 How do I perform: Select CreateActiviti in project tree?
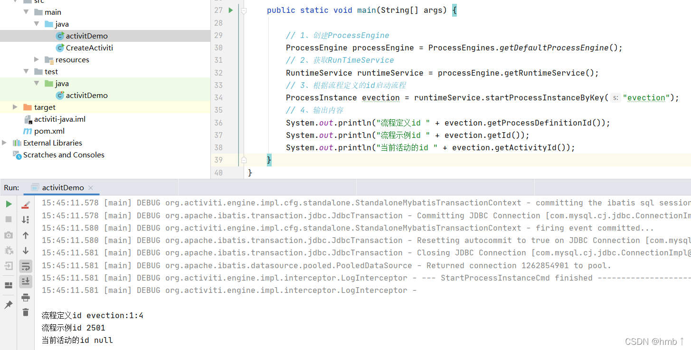point(89,48)
